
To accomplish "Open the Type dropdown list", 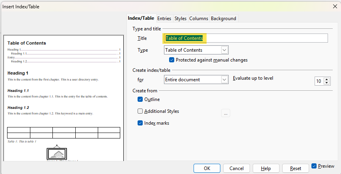I will (224, 50).
